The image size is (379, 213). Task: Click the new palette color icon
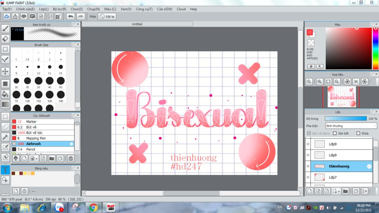[16, 191]
